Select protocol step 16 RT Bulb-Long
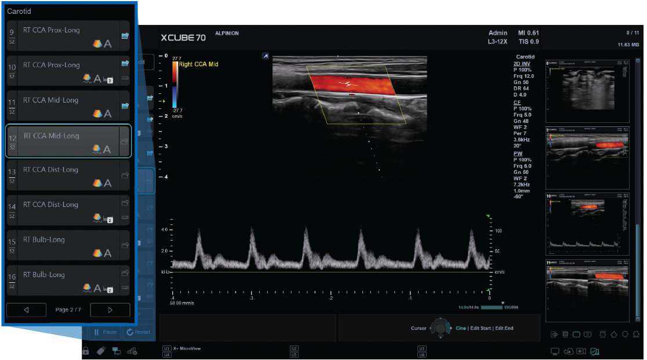The height and width of the screenshot is (360, 647). tap(68, 281)
